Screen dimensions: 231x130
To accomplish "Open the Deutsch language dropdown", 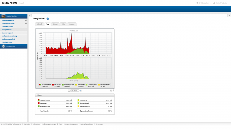I will (23, 3).
